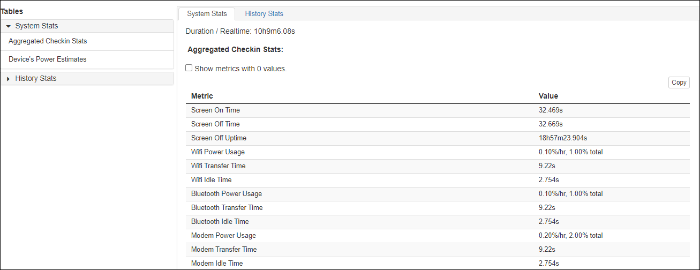Click the Value column header
700x270 pixels.
tap(548, 96)
